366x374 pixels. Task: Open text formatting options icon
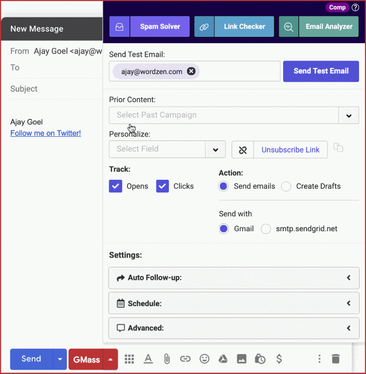(148, 359)
